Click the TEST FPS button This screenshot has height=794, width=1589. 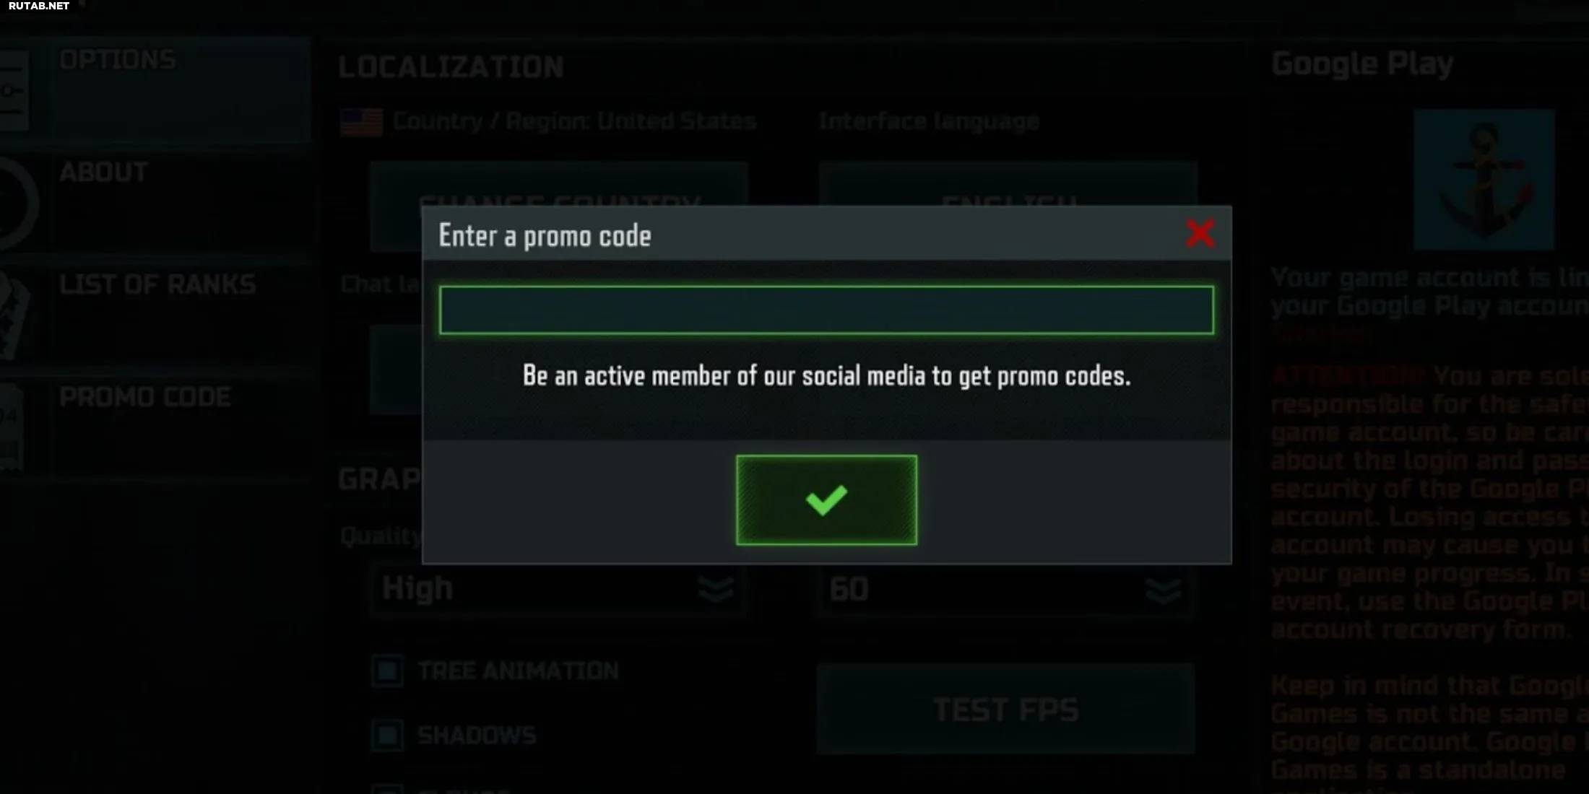pos(1005,710)
